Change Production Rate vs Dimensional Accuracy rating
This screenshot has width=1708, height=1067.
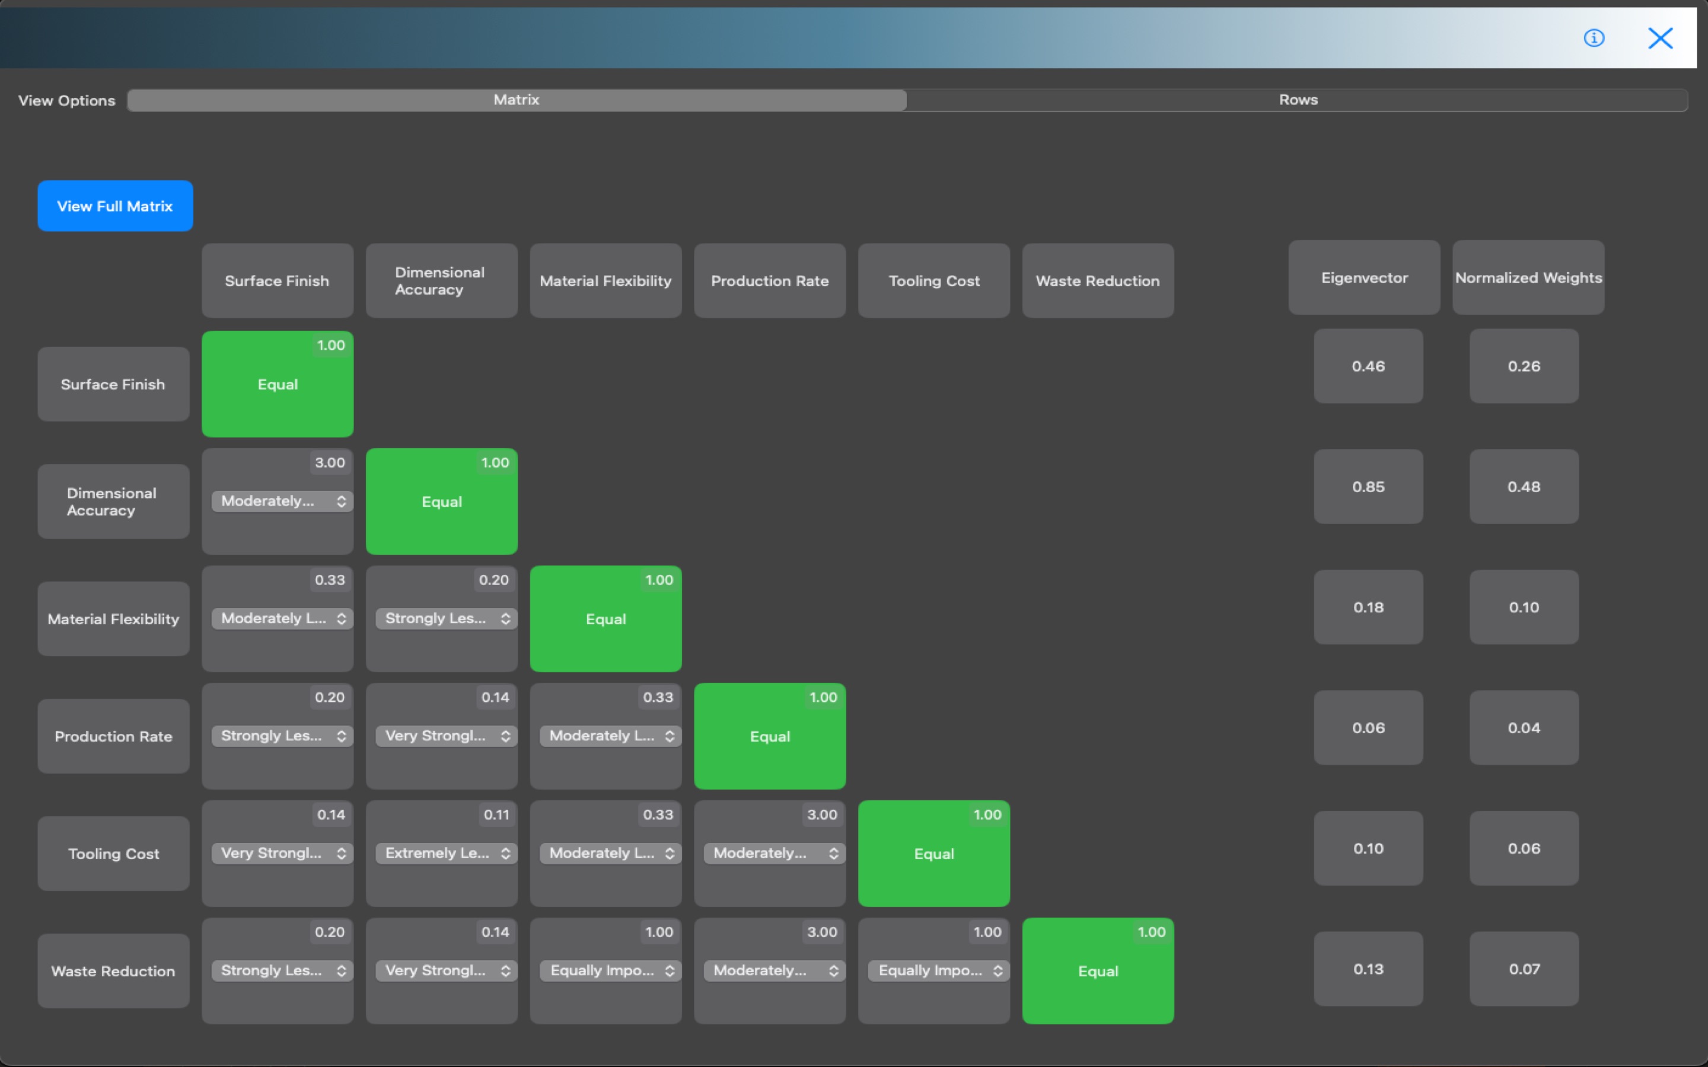(x=446, y=735)
